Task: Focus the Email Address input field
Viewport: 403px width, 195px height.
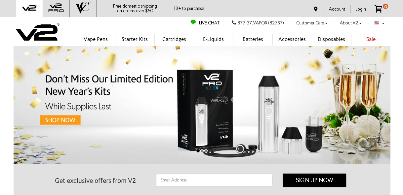Action: pos(214,180)
